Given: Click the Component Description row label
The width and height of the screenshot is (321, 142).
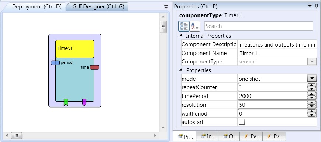Looking at the screenshot, I should tap(209, 44).
